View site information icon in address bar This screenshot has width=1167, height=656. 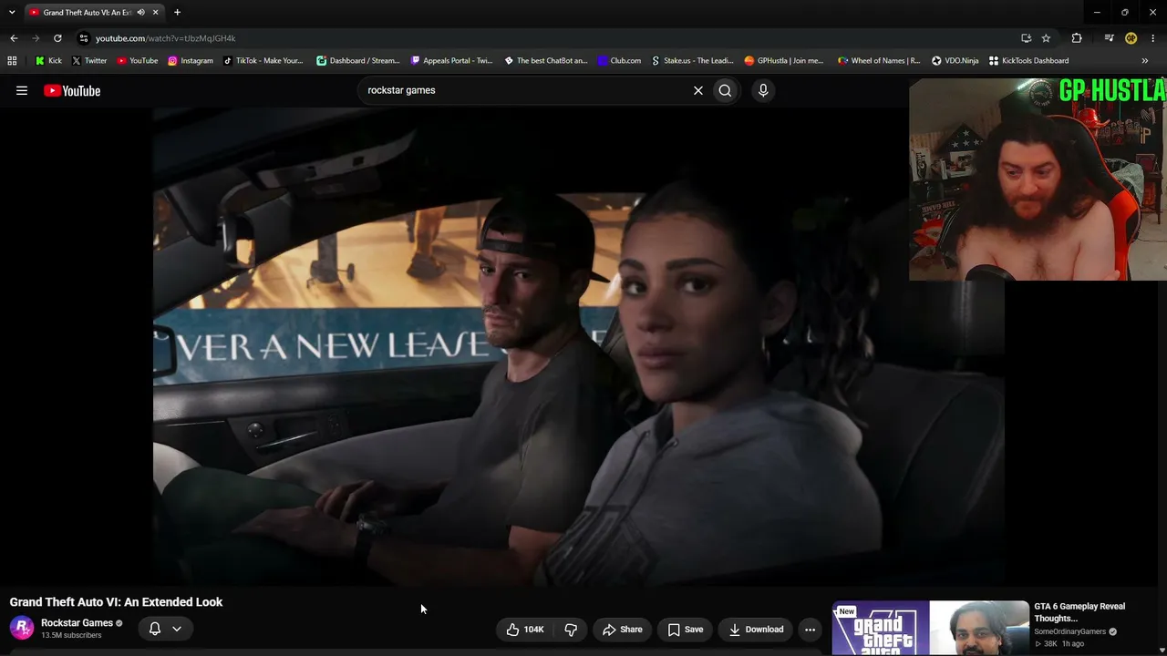84,38
